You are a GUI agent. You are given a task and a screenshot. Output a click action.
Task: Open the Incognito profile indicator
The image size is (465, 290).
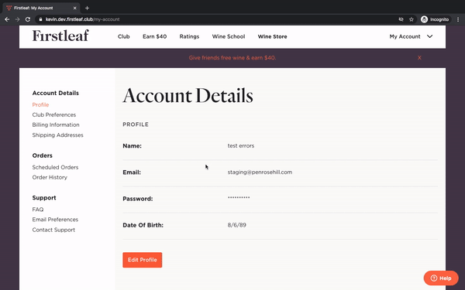point(435,19)
